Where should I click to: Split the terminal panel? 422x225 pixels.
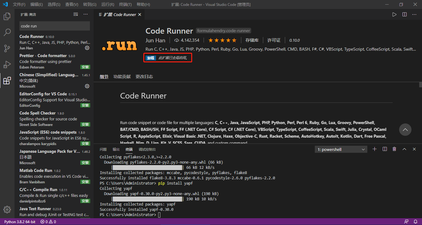pyautogui.click(x=385, y=149)
